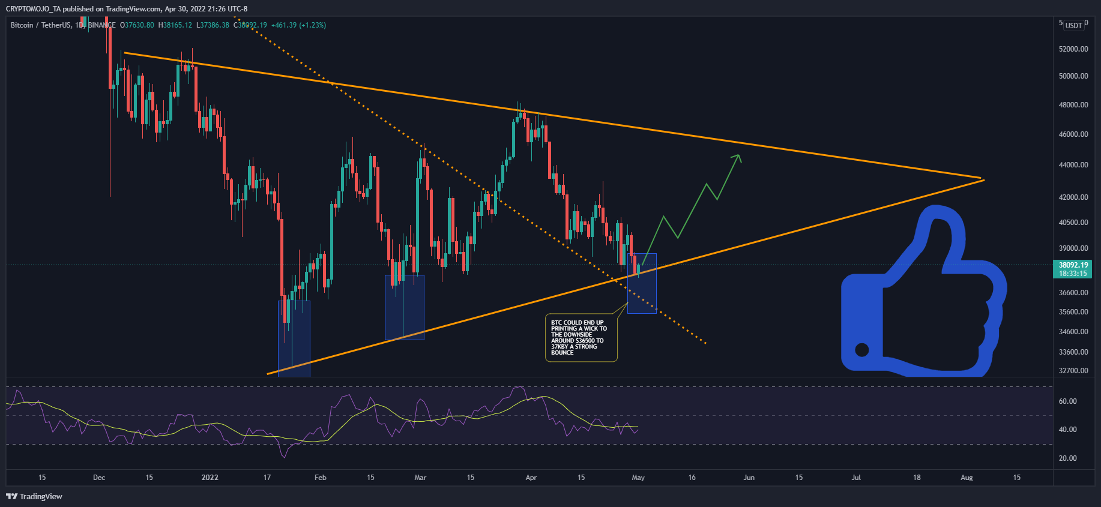Screen dimensions: 1101x507
Task: Select the blue rectangle at late-January low
Action: [x=294, y=338]
